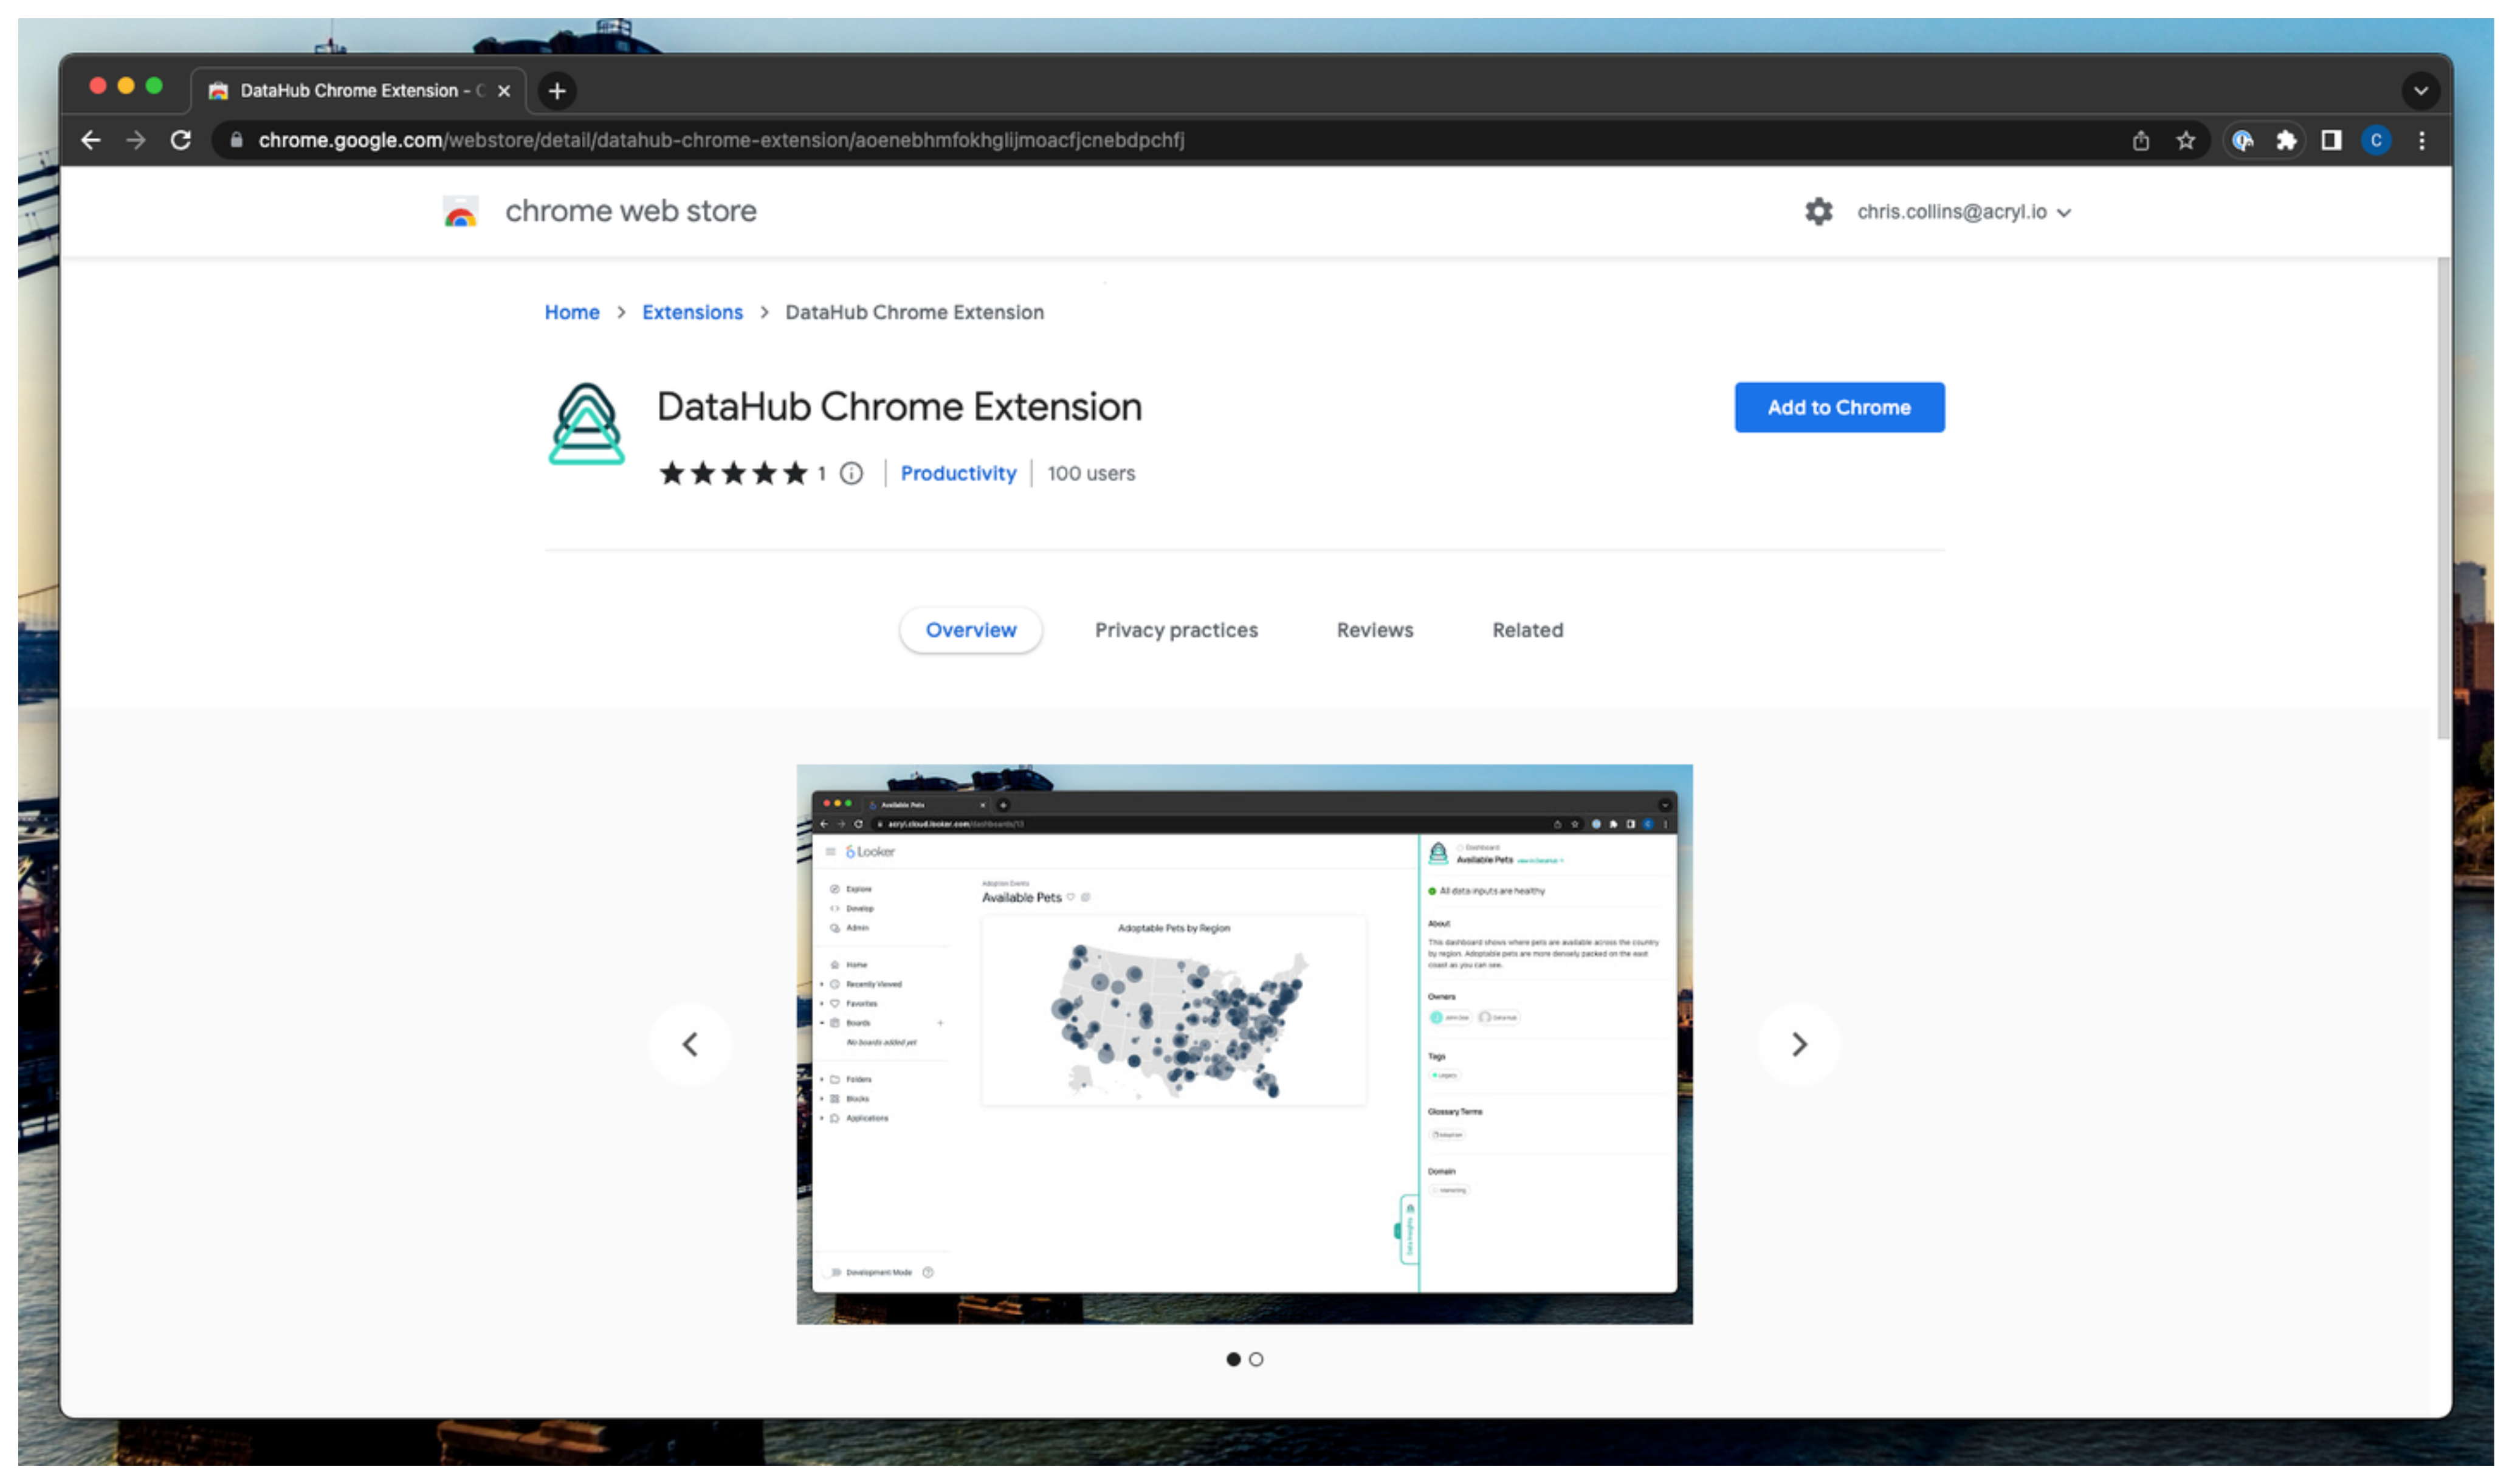2512x1484 pixels.
Task: Click the Looker dashboard screenshot preview
Action: pos(1244,1044)
